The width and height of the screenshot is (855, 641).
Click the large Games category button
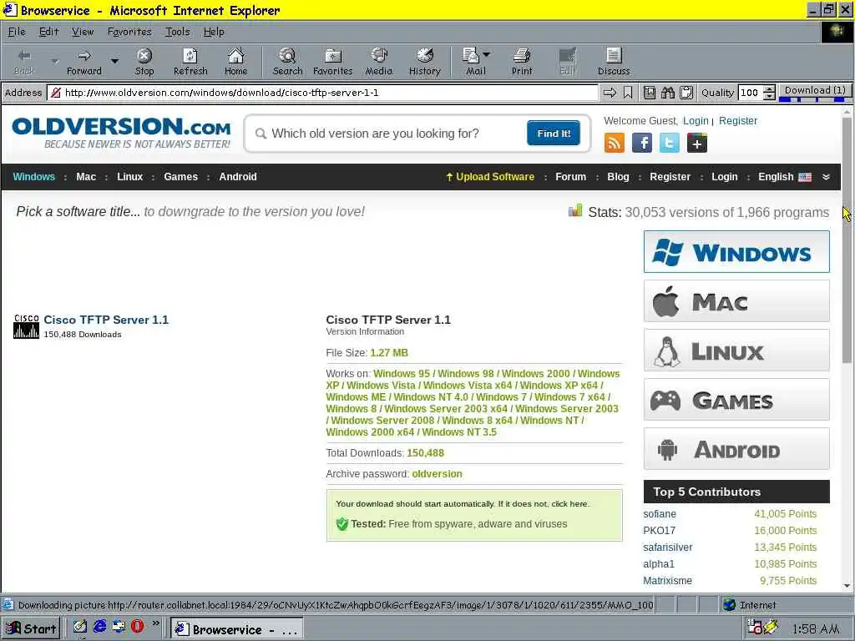[x=736, y=400]
